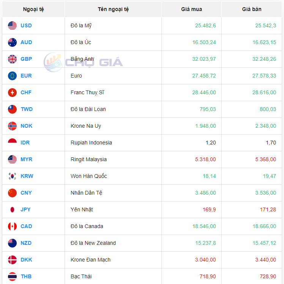Open the NZD currency link
The width and height of the screenshot is (284, 284).
(26, 243)
